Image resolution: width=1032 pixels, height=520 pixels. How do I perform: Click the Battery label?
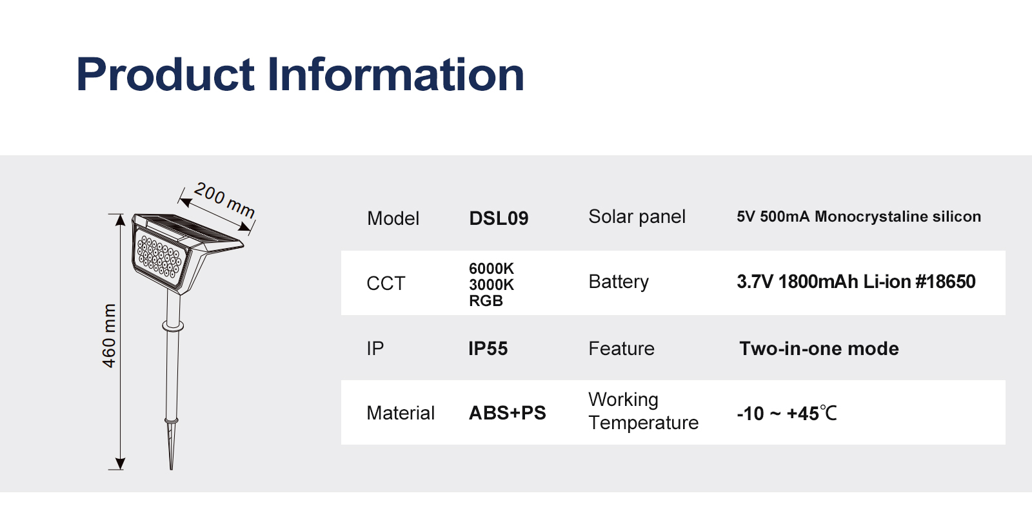[619, 282]
